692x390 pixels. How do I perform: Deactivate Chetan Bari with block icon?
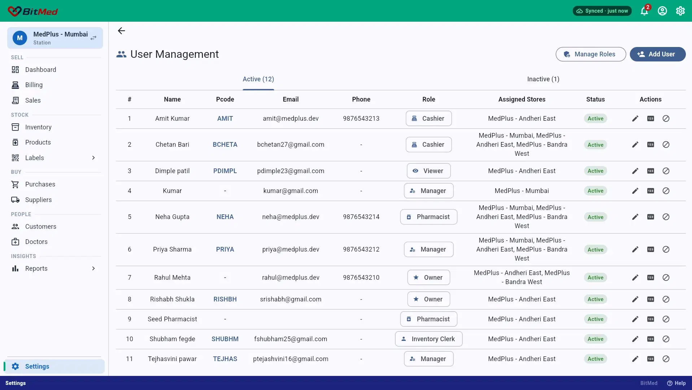point(666,145)
